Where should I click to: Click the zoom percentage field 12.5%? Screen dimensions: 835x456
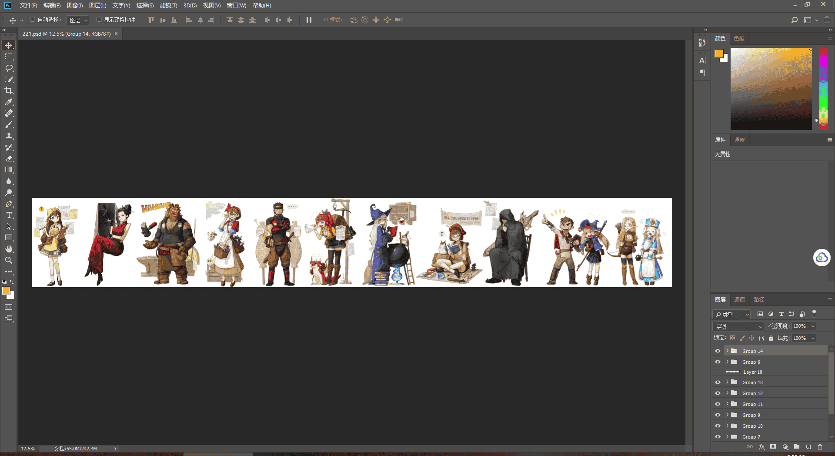coord(28,449)
